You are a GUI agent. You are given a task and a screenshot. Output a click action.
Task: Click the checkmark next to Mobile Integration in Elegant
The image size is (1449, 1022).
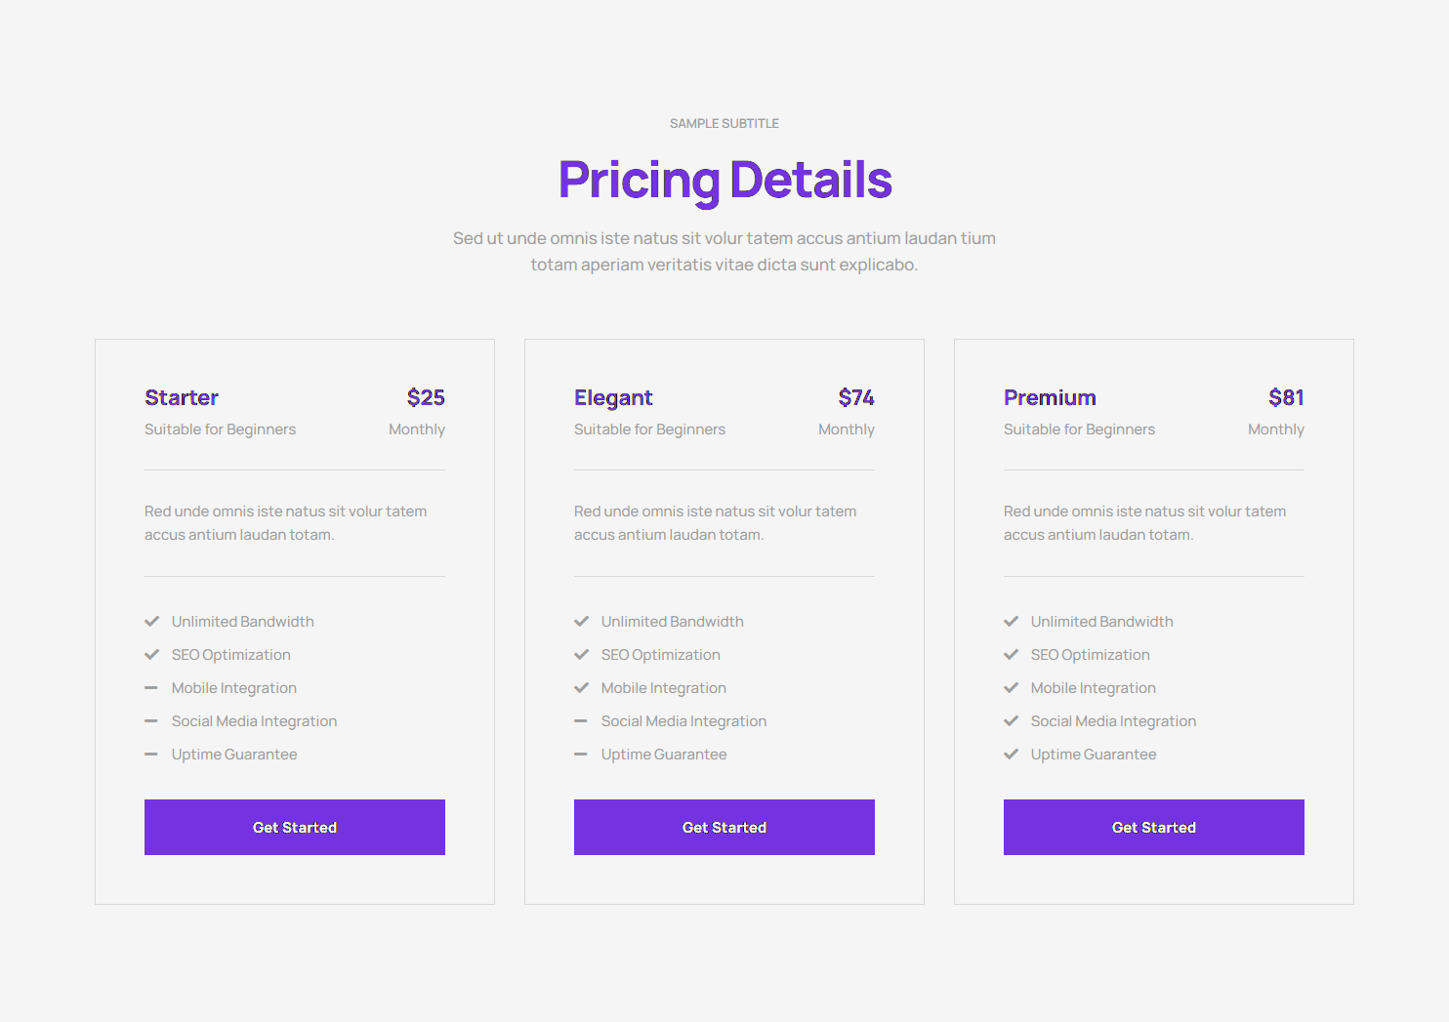[x=582, y=687]
